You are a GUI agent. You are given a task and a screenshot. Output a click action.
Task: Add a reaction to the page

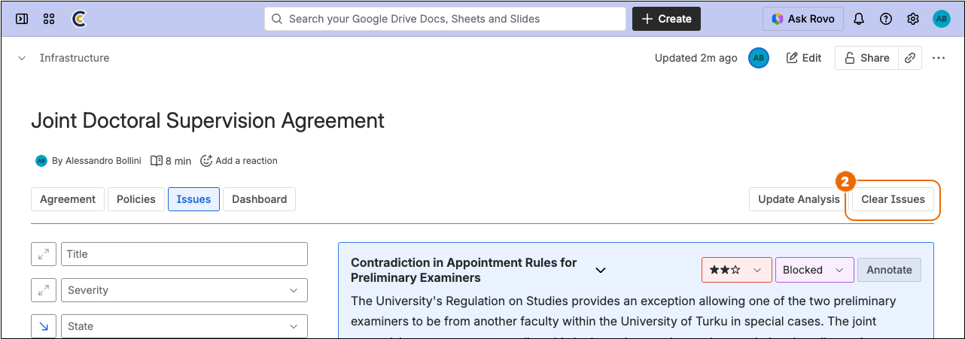[x=239, y=161]
